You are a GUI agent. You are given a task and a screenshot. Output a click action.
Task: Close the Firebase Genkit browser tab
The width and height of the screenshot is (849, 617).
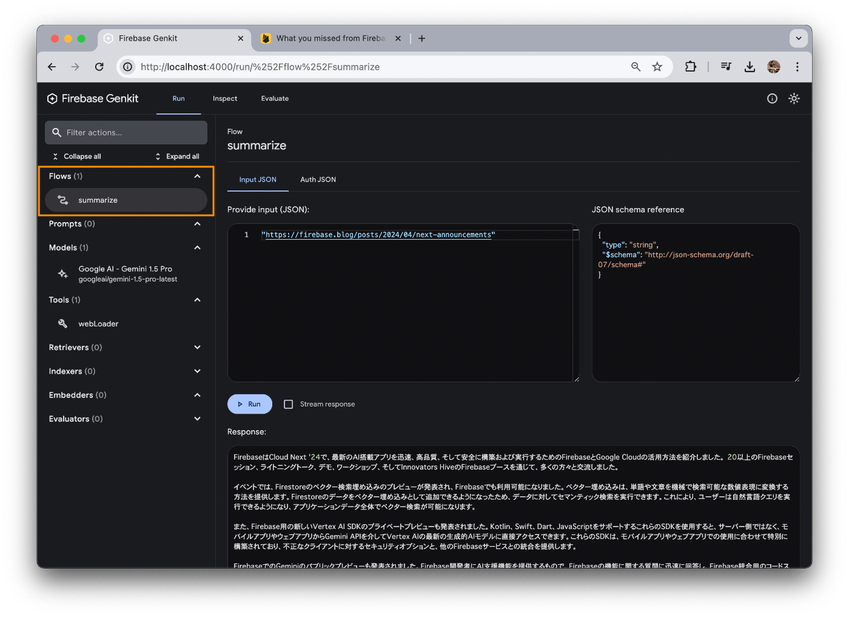(x=240, y=38)
